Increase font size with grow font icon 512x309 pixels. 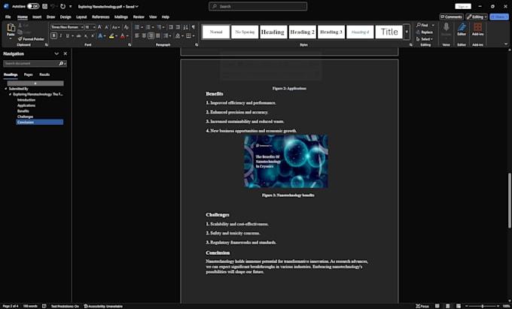pos(100,27)
